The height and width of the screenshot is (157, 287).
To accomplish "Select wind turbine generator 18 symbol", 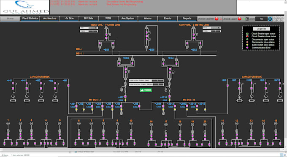I will 180,125.
